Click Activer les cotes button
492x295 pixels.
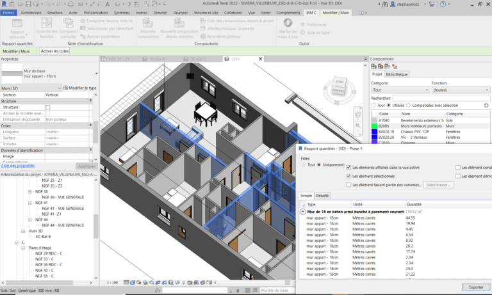pyautogui.click(x=54, y=51)
